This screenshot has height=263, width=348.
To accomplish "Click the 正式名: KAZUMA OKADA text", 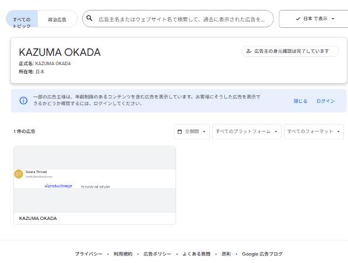I will (x=45, y=63).
